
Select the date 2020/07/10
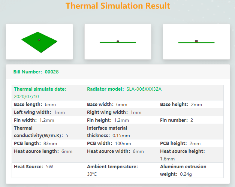tap(26, 96)
